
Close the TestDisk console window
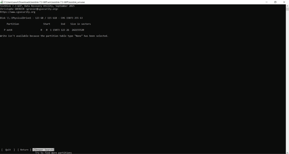[284, 2]
